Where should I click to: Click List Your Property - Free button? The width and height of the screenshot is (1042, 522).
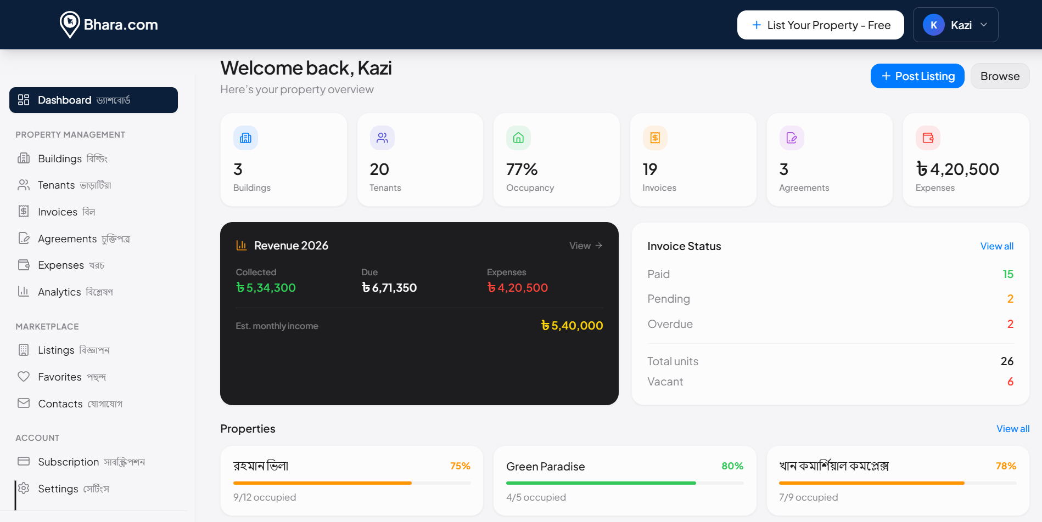click(x=820, y=25)
